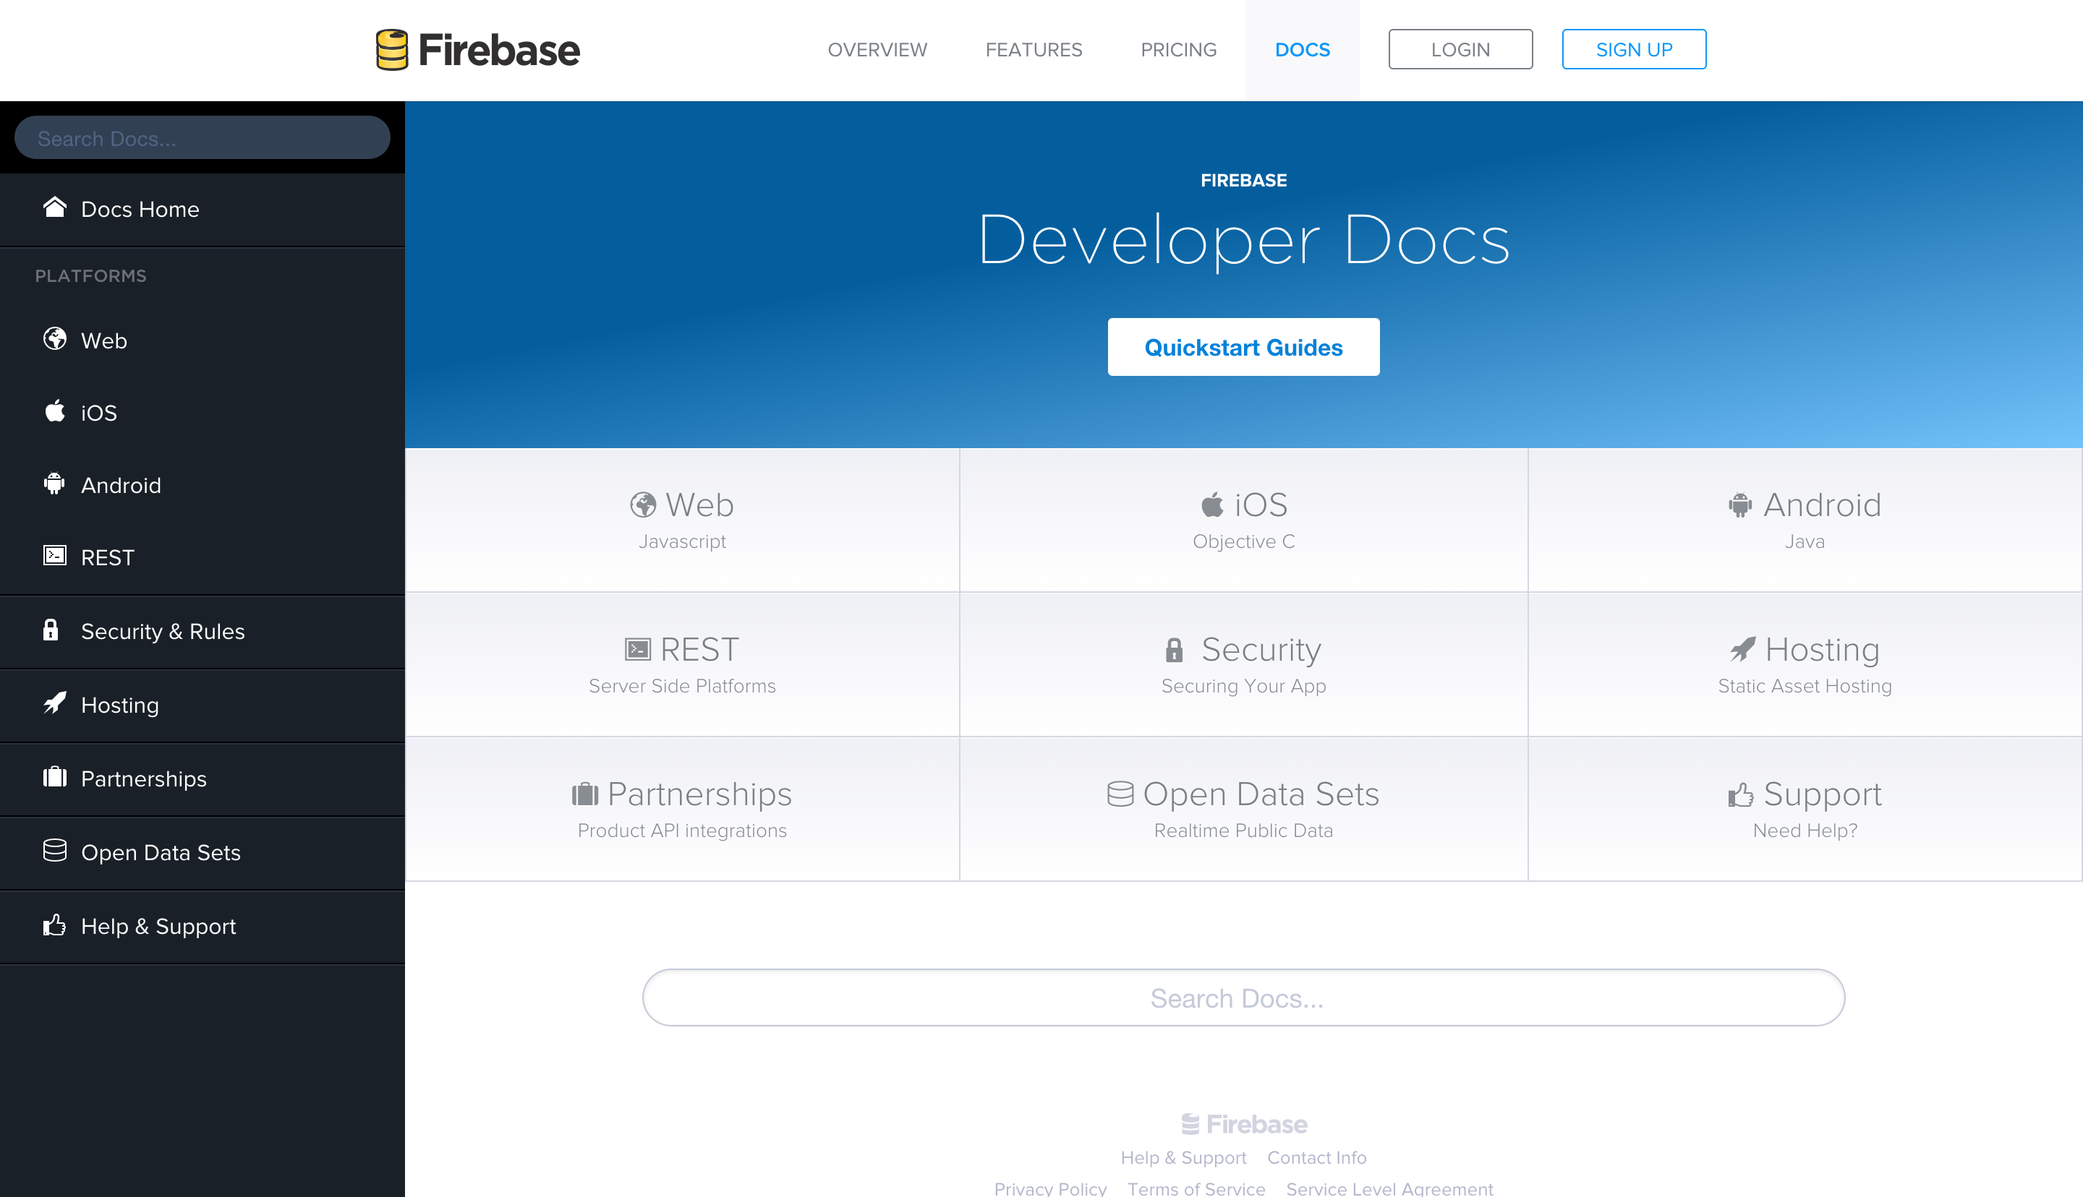Click the Firebase logo in header

click(x=477, y=49)
